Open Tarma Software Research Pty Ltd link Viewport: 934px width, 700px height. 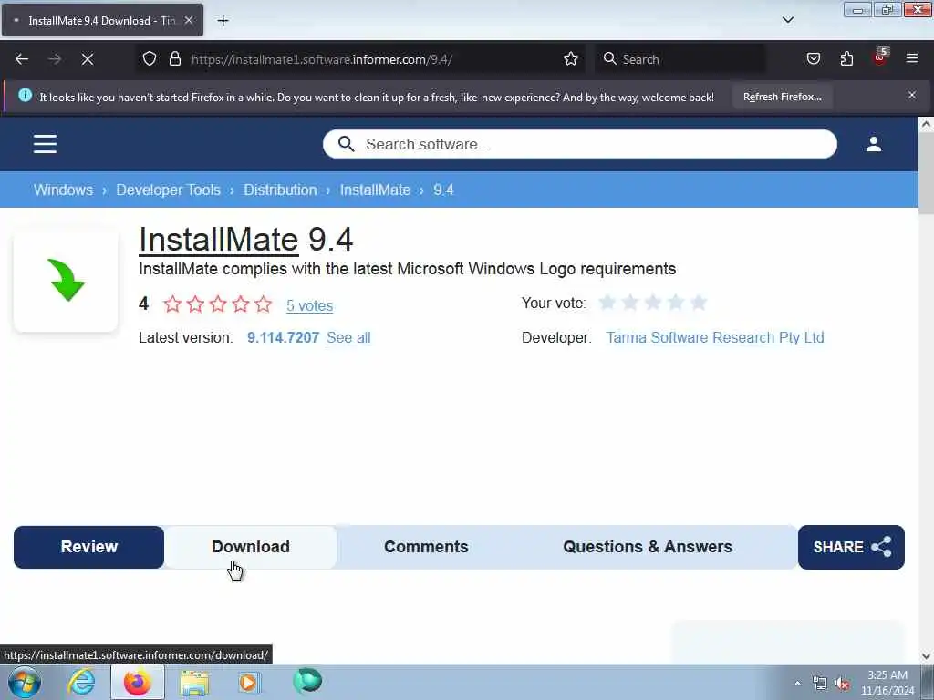point(715,337)
